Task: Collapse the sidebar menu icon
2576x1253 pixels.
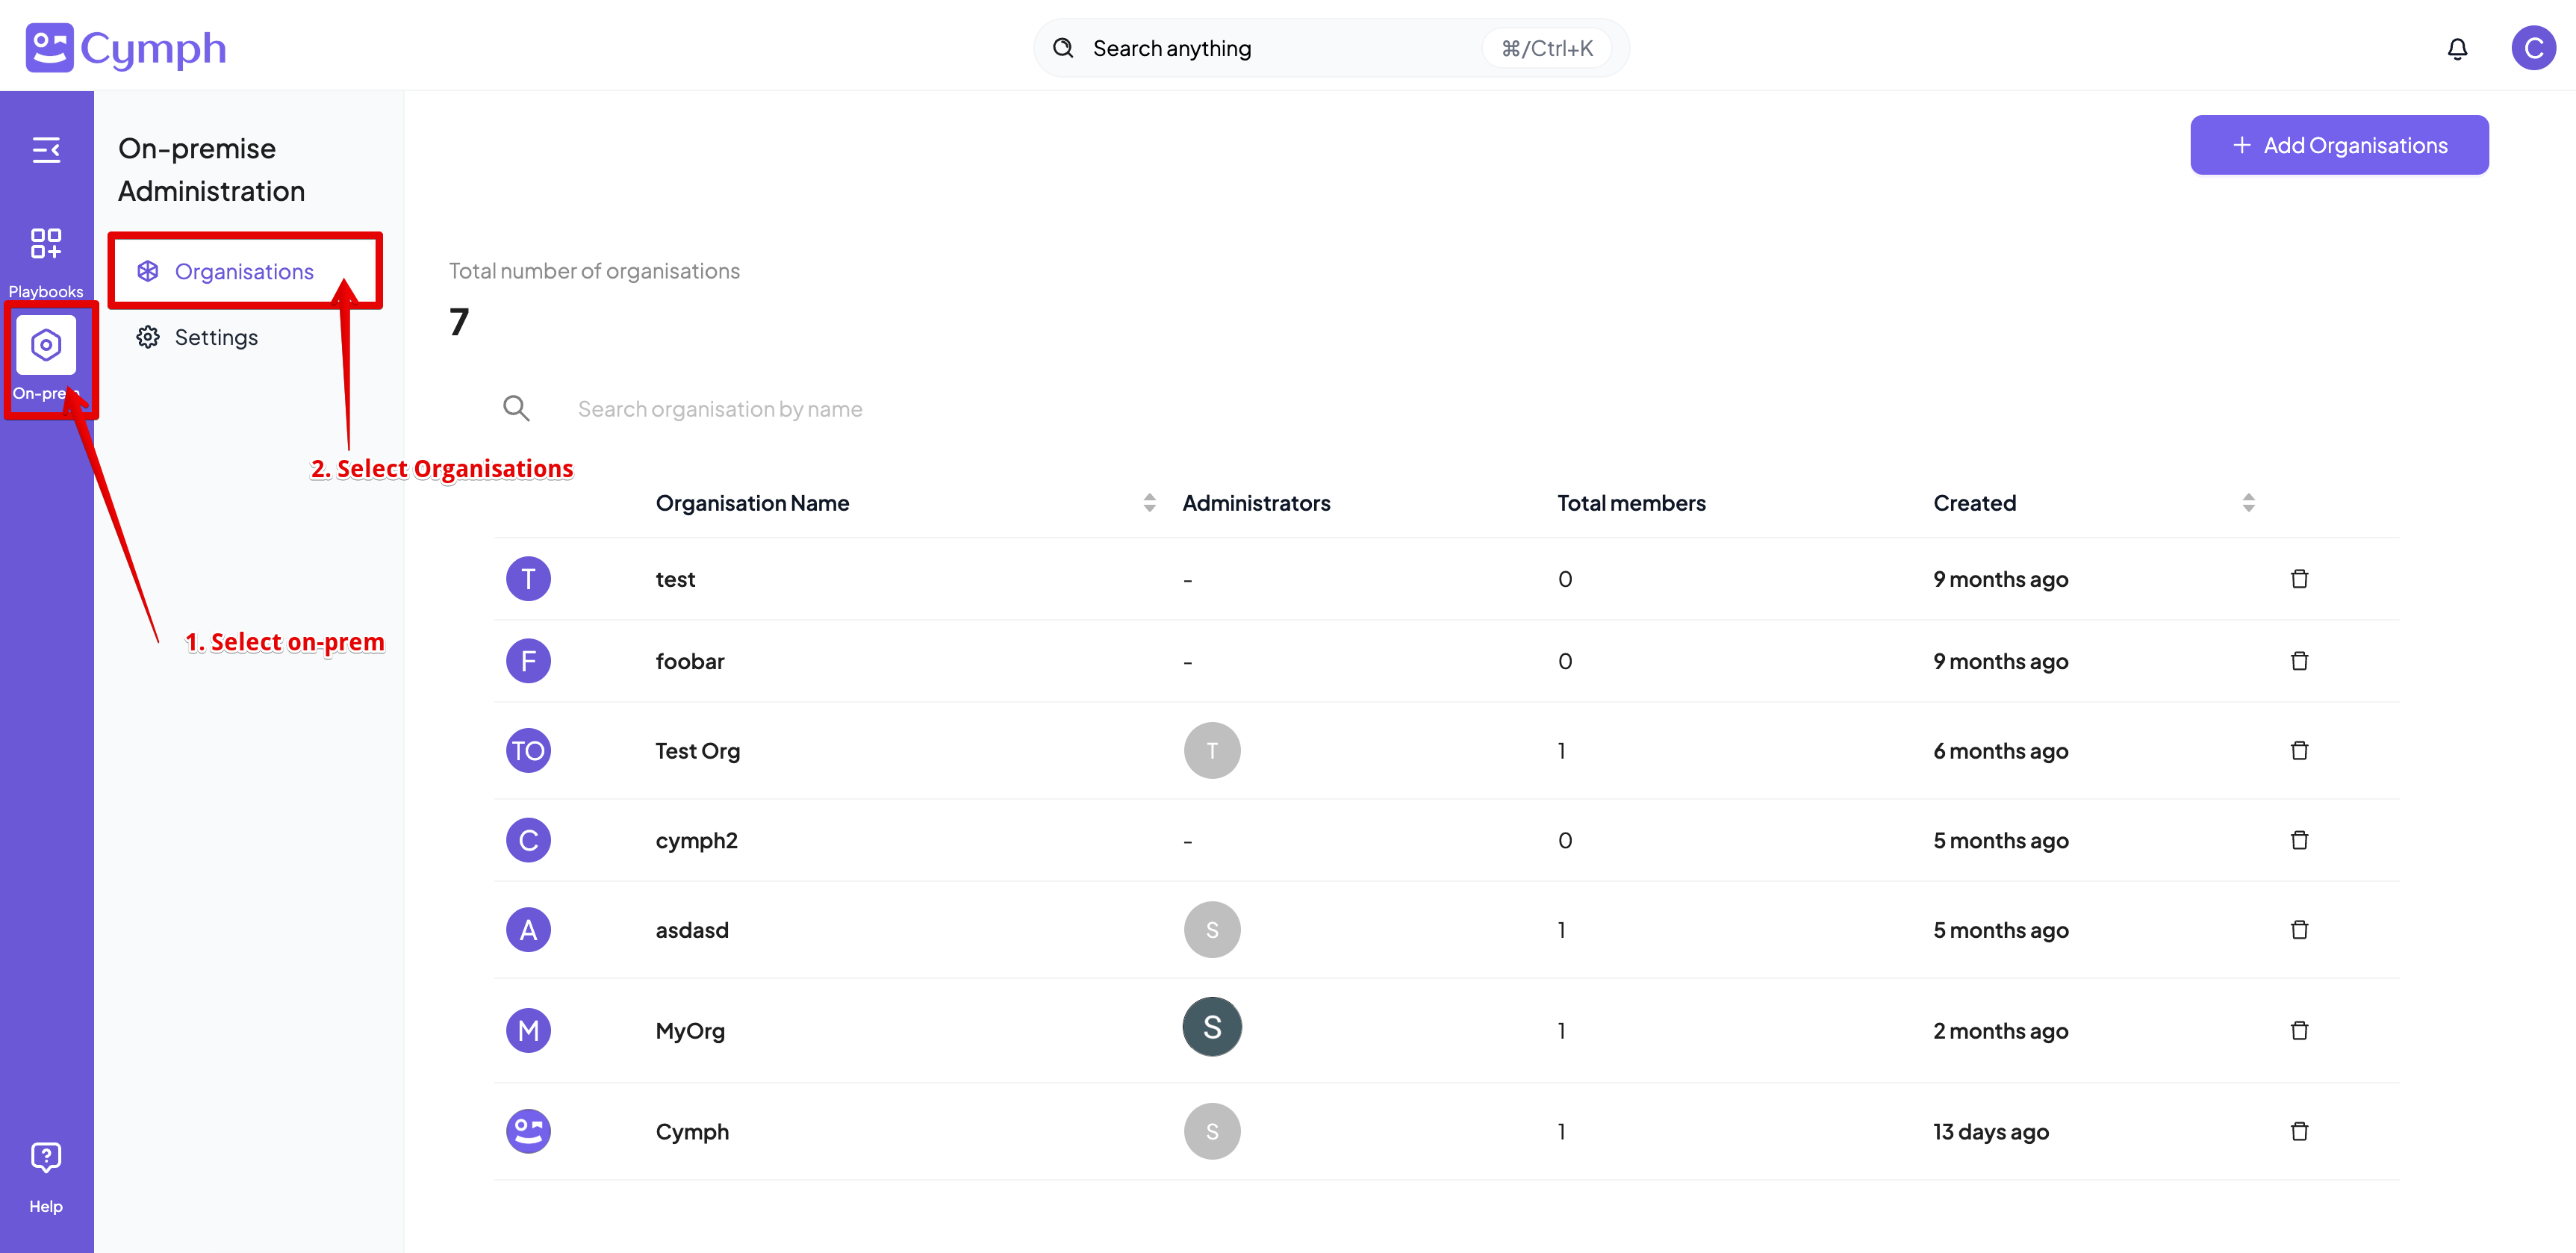Action: click(x=46, y=150)
